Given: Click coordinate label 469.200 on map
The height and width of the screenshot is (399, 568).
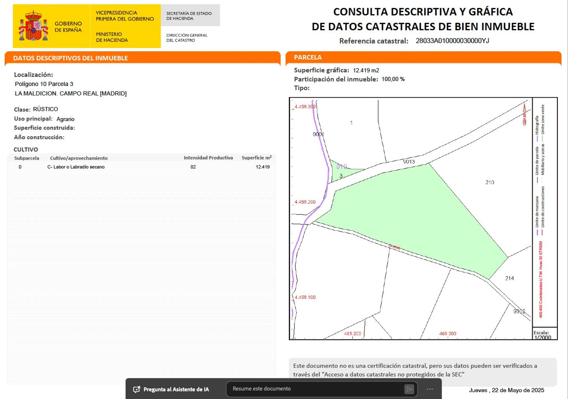Looking at the screenshot, I should pyautogui.click(x=352, y=334).
